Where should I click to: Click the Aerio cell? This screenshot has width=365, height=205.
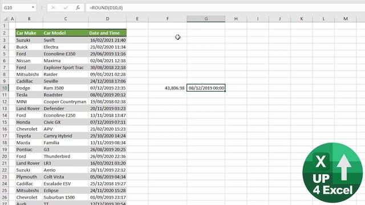tap(66, 170)
